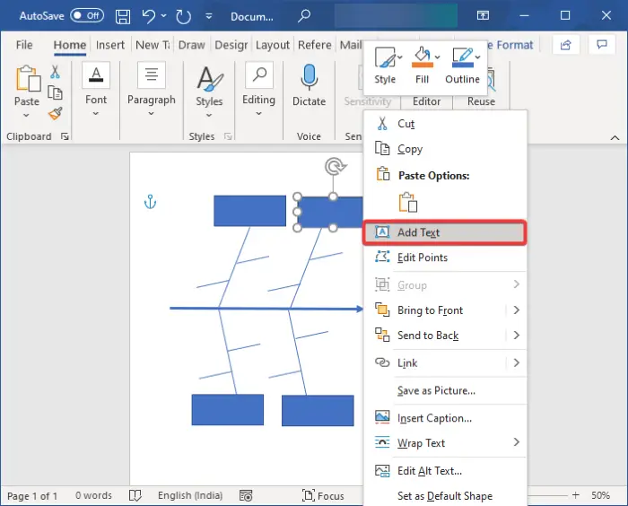The image size is (628, 506).
Task: Select the Format Painter brush
Action: tap(56, 114)
